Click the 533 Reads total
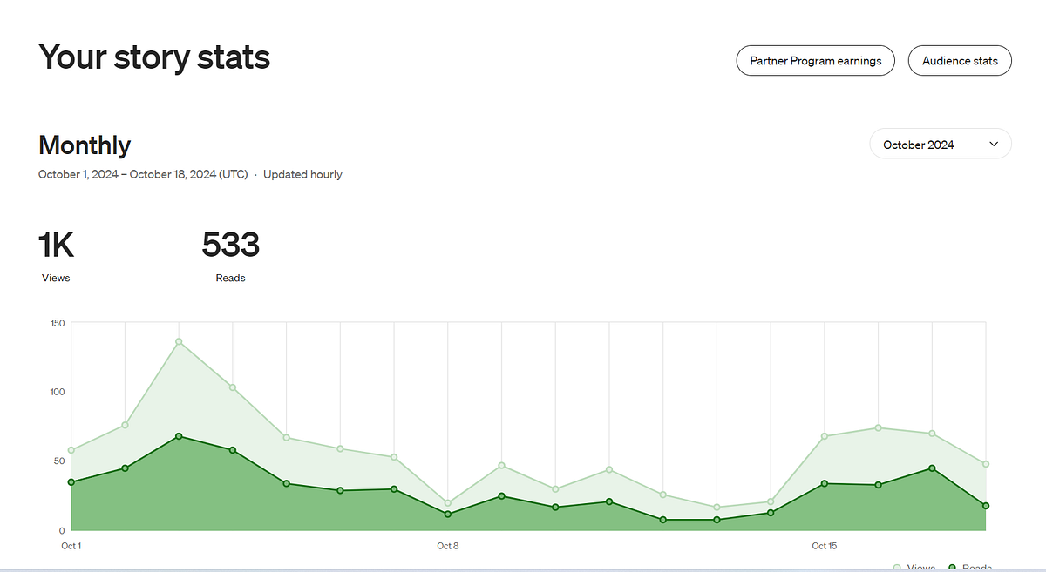The width and height of the screenshot is (1046, 572). coord(231,245)
